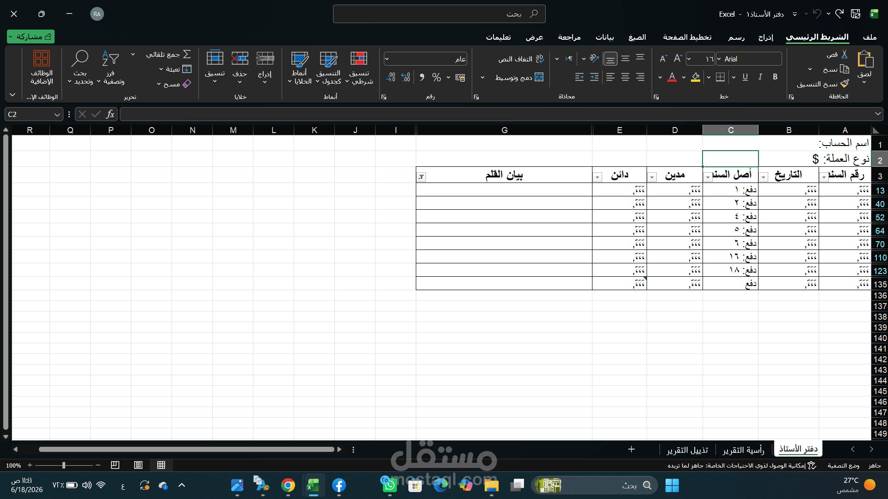
Task: Switch to Page Layout view
Action: click(x=138, y=465)
